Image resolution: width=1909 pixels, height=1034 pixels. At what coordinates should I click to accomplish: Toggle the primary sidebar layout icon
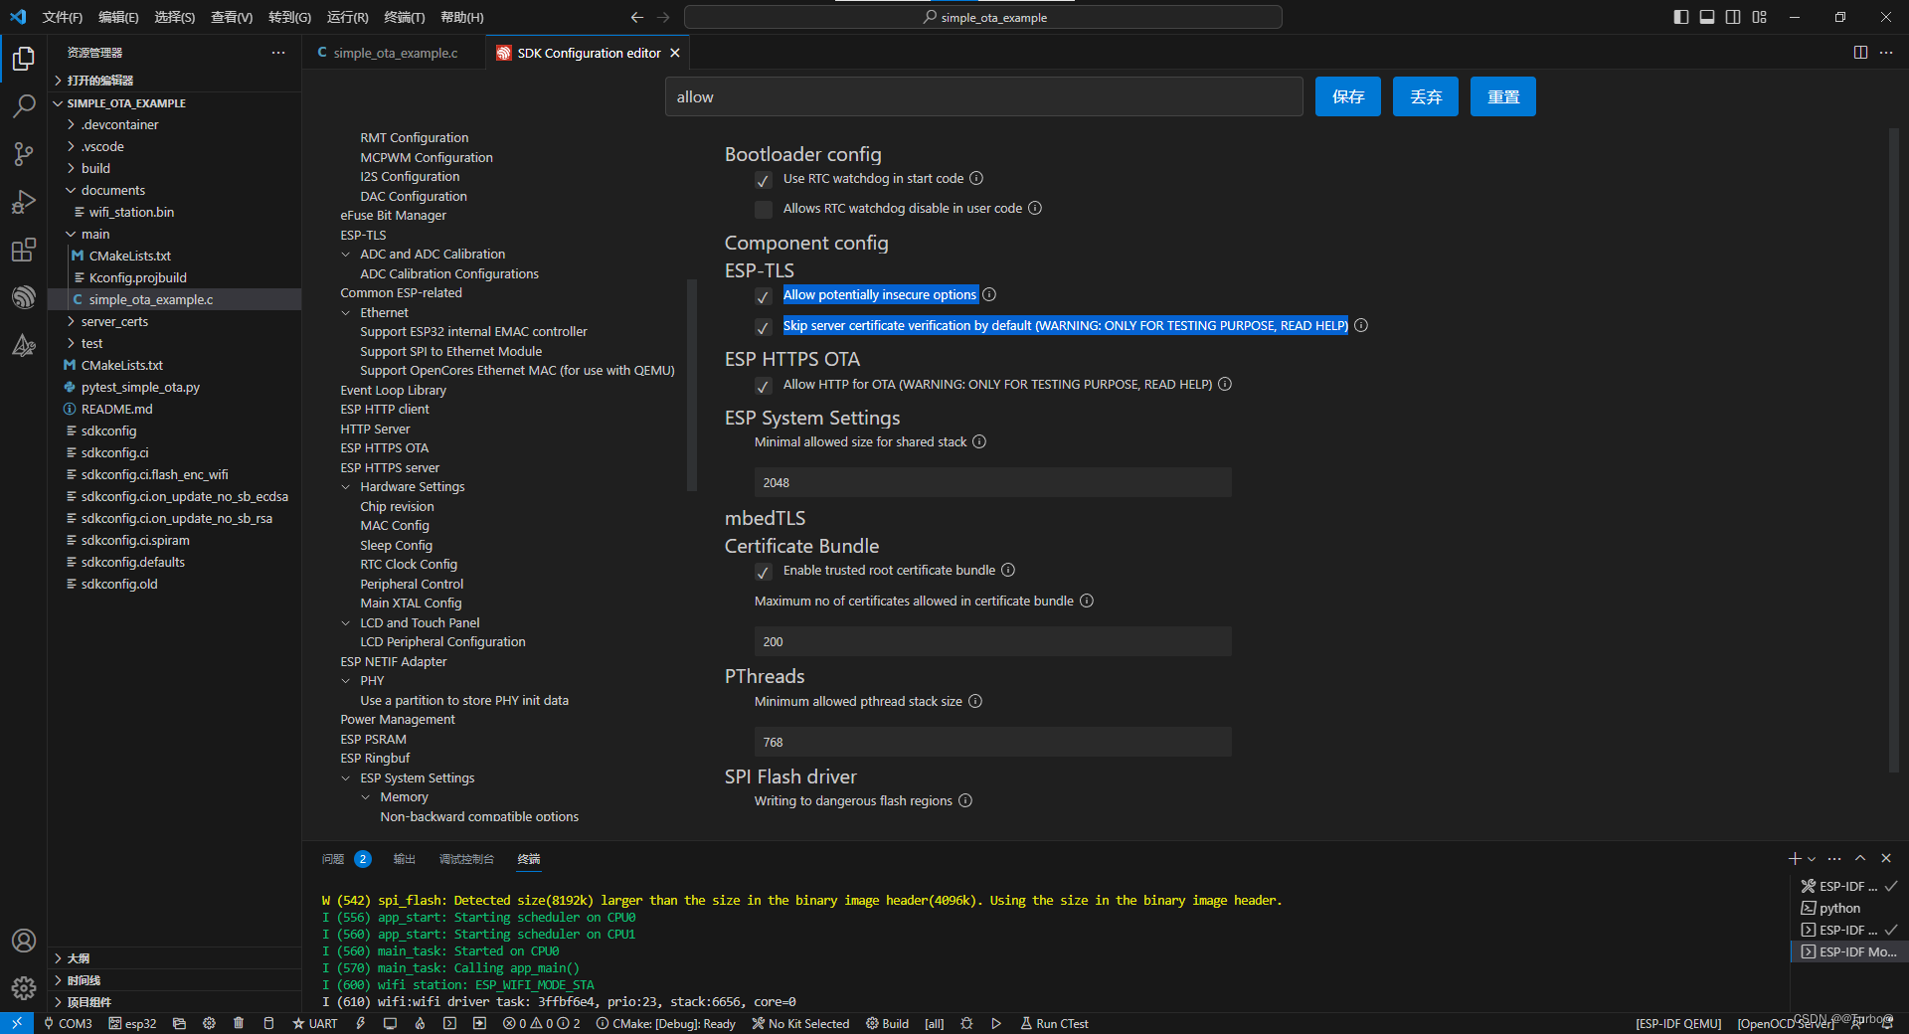[1681, 17]
